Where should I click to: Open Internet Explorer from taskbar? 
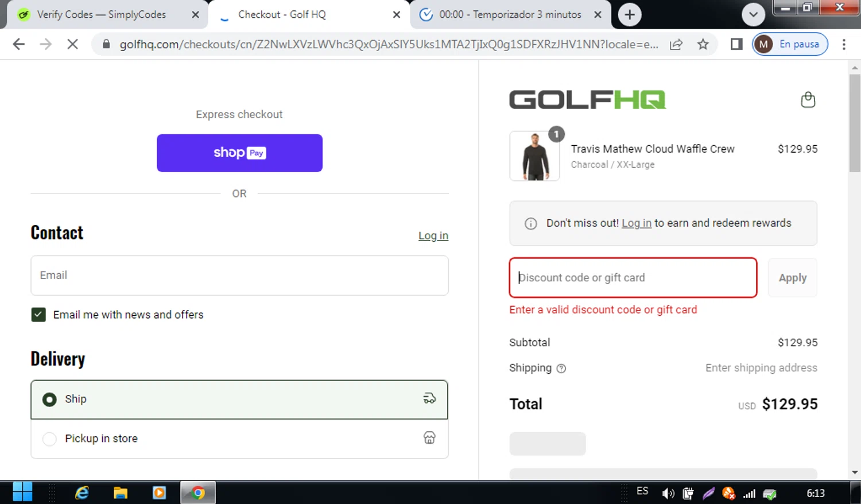(x=82, y=493)
